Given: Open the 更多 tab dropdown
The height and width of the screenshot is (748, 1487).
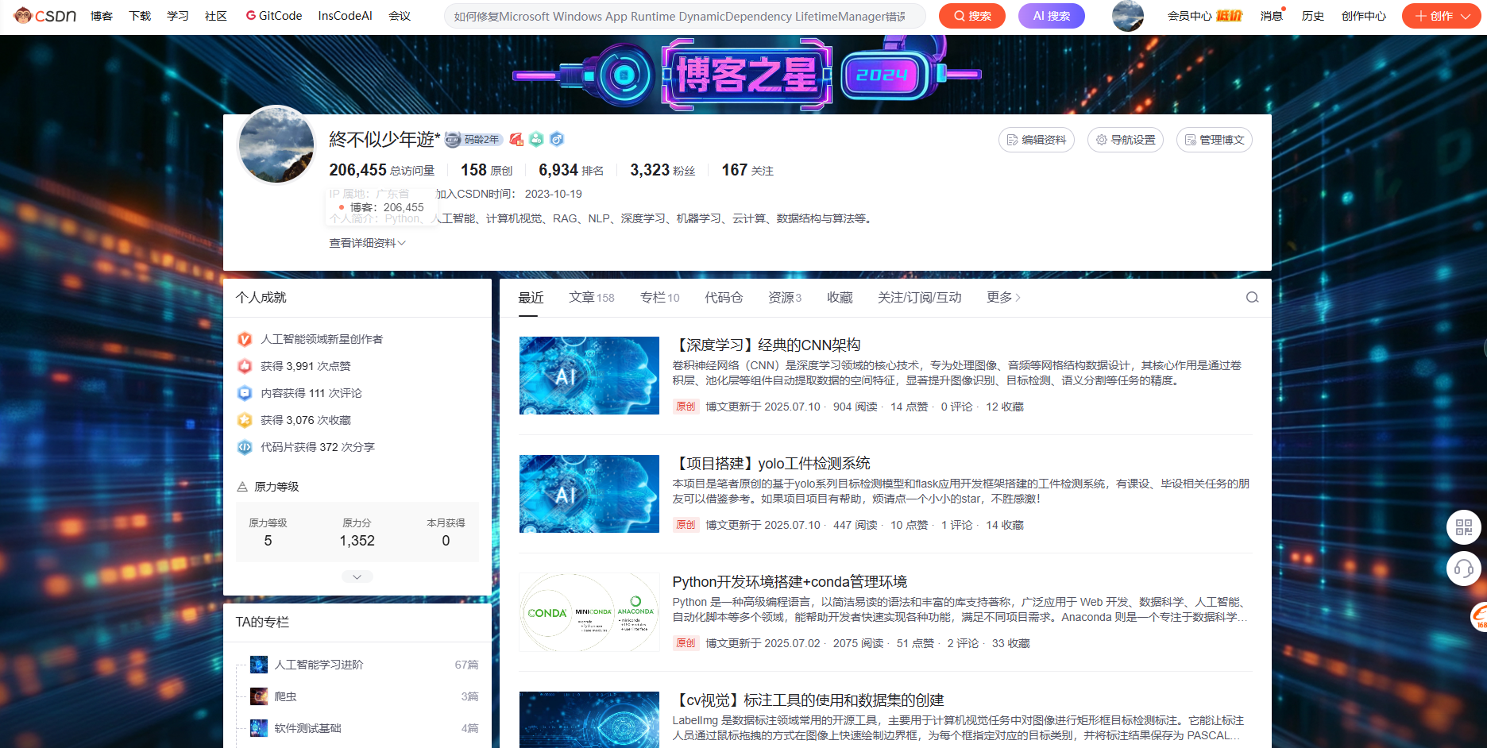Looking at the screenshot, I should pos(1004,297).
